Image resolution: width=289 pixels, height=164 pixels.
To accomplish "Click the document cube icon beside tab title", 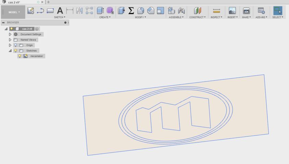I will (x=4, y=2).
